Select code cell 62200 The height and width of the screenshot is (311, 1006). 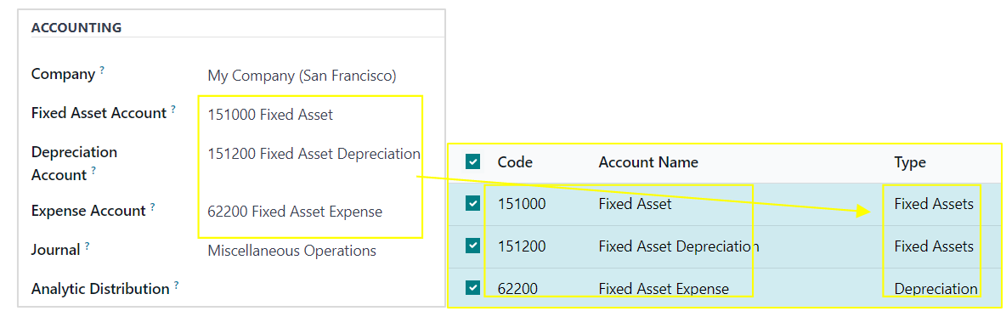(x=517, y=289)
